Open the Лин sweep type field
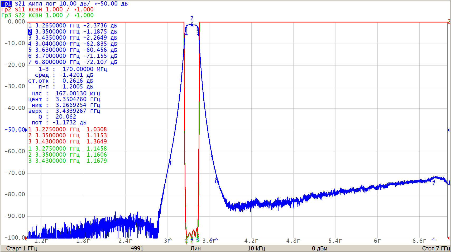 coord(195,248)
